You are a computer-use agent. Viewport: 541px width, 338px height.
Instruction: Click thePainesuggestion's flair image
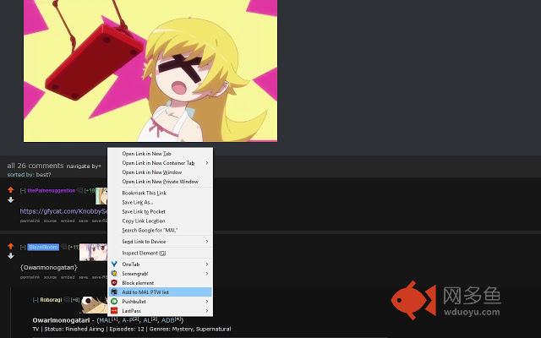click(x=101, y=196)
